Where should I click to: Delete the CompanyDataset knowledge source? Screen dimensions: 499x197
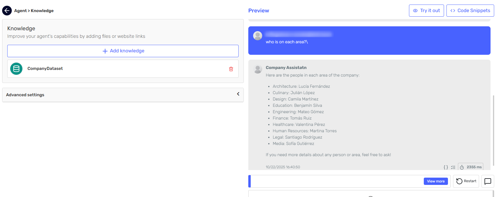(x=231, y=69)
